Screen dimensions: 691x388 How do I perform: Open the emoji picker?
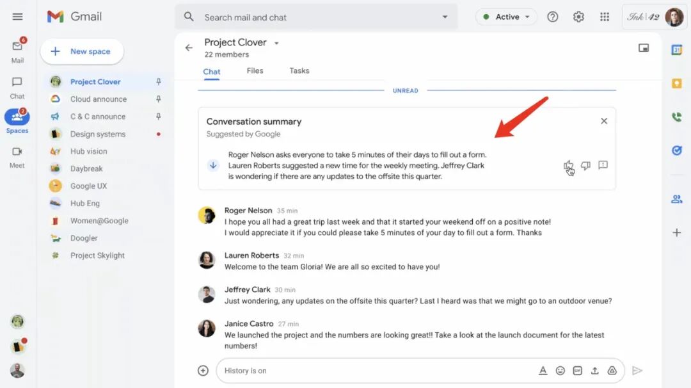click(x=560, y=371)
